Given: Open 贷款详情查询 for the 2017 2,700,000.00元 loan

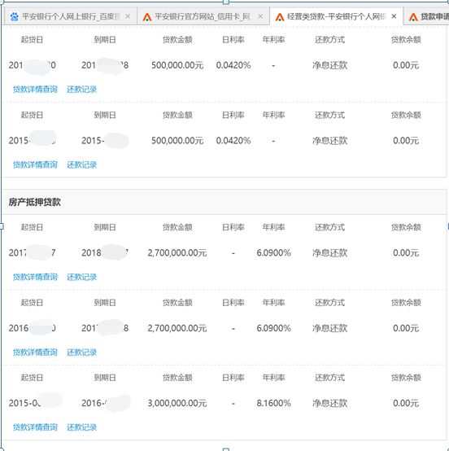Looking at the screenshot, I should (35, 277).
